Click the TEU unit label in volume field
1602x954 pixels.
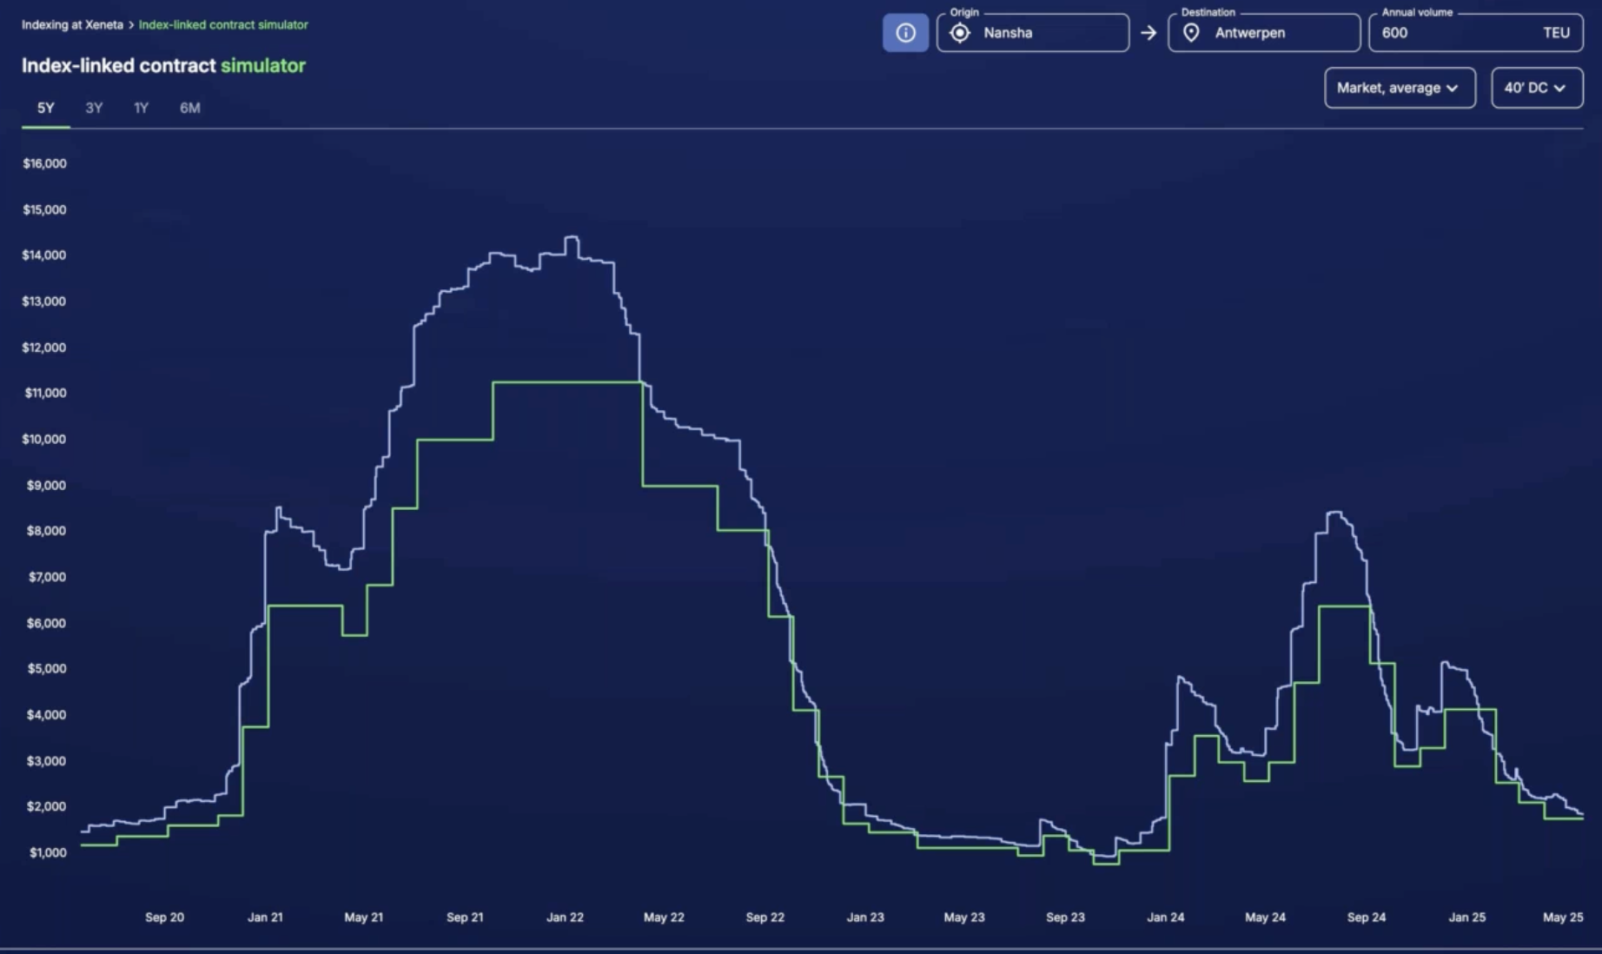(x=1556, y=33)
